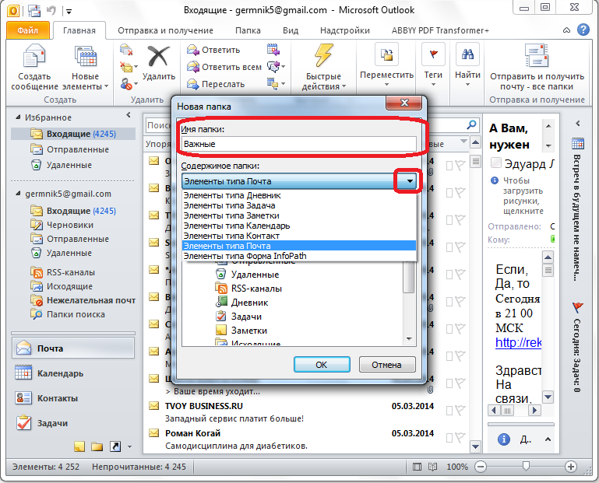The image size is (599, 483).
Task: Customize the Quick Access Toolbar dropdown
Action: pos(69,11)
